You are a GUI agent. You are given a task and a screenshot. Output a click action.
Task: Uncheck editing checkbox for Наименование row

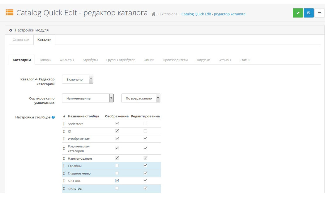coord(145,158)
